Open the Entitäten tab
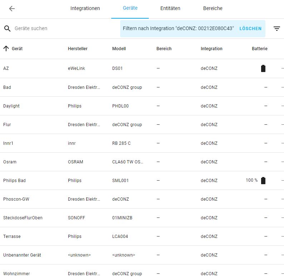The image size is (284, 277). click(x=170, y=9)
